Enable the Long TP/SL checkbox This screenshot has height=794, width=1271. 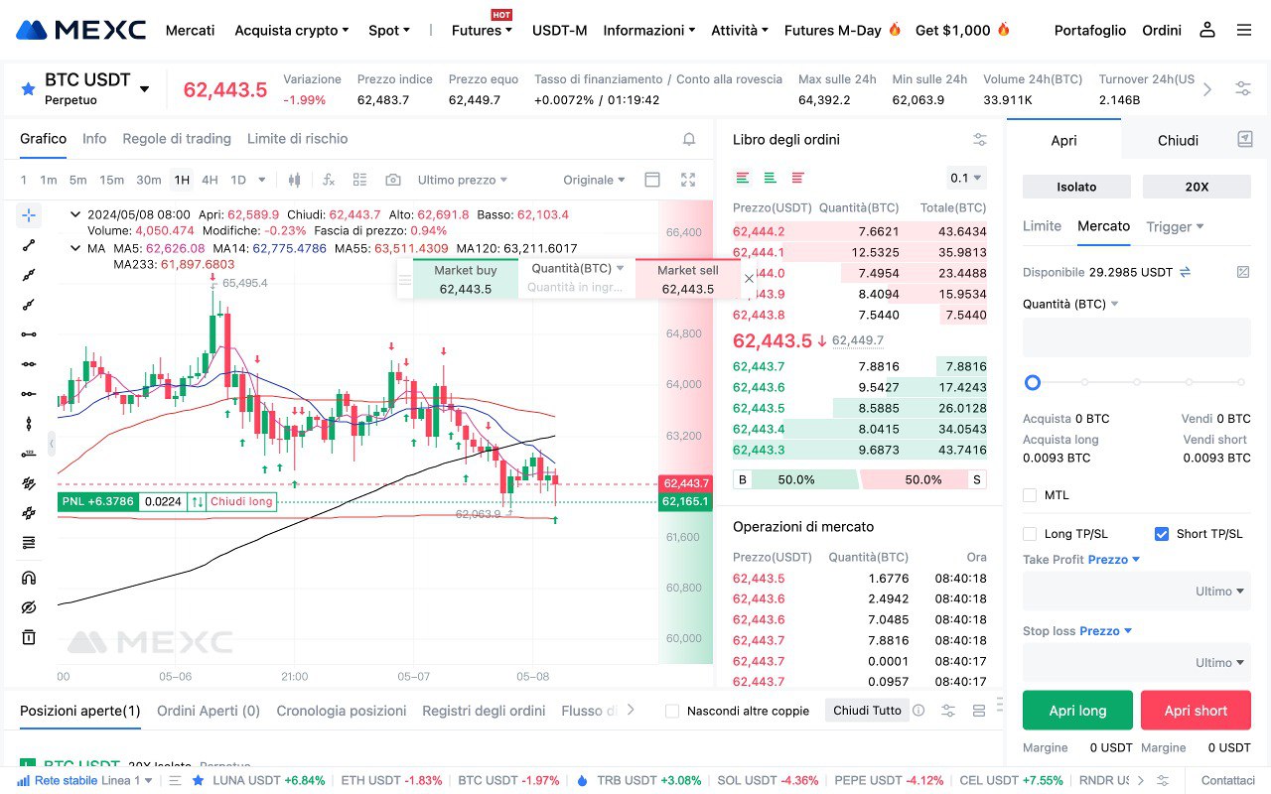1030,534
